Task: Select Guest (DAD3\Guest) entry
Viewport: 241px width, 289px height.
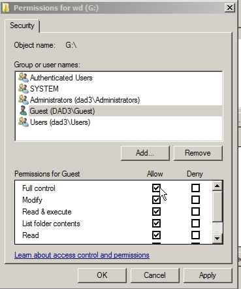Action: click(120, 111)
